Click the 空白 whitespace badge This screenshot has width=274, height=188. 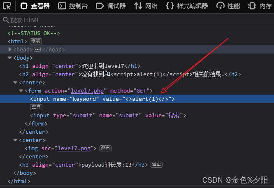pos(36,107)
